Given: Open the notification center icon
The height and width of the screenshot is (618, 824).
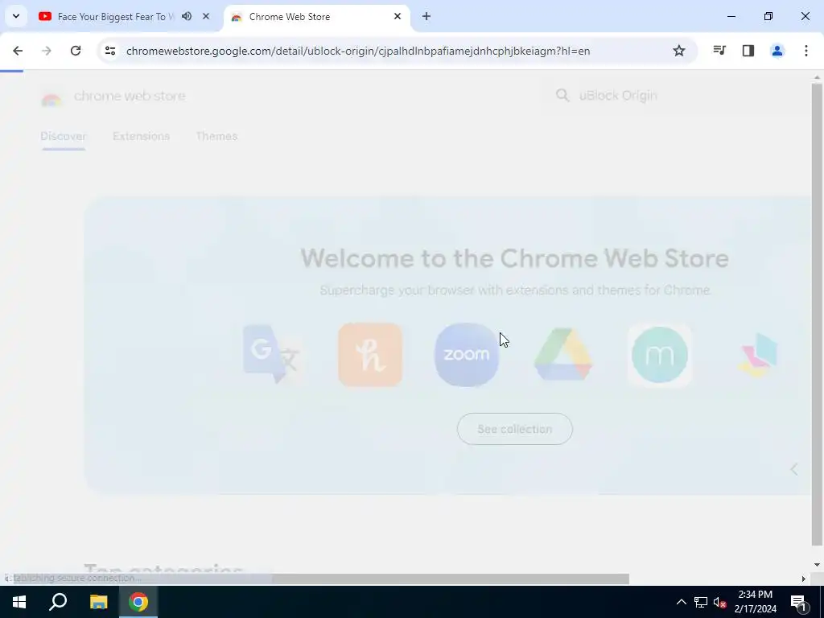Looking at the screenshot, I should coord(798,602).
